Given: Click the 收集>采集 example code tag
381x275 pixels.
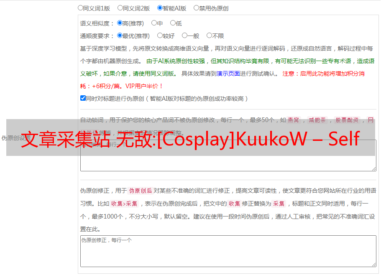Looking at the screenshot, I should coord(124,204).
